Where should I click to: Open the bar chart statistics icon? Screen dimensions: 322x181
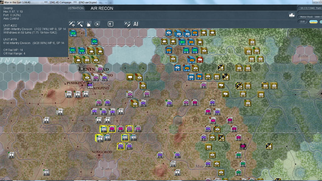point(291,15)
